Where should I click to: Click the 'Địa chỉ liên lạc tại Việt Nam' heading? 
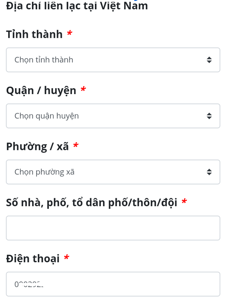tap(77, 6)
